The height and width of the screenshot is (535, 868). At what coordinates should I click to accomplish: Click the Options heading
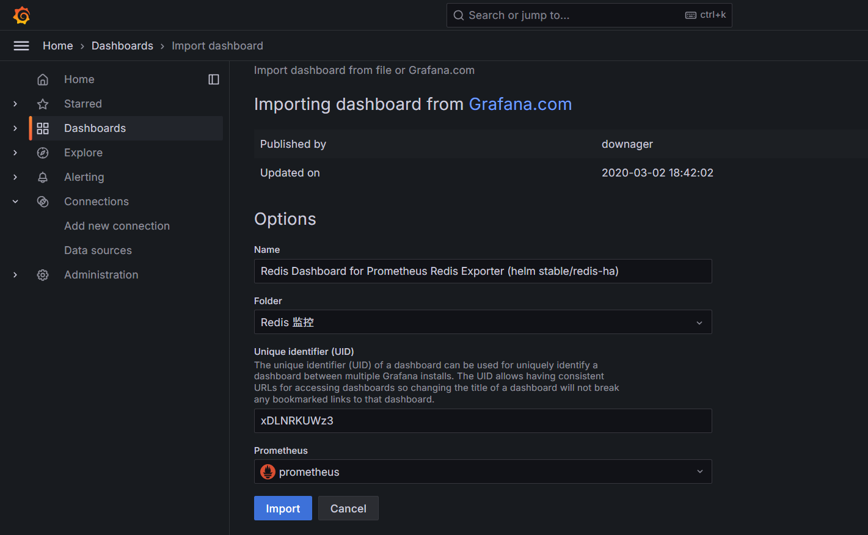[x=285, y=219]
